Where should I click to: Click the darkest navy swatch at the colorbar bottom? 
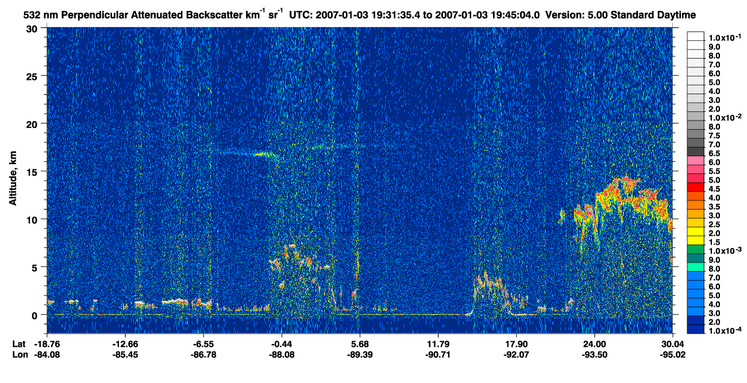[696, 330]
